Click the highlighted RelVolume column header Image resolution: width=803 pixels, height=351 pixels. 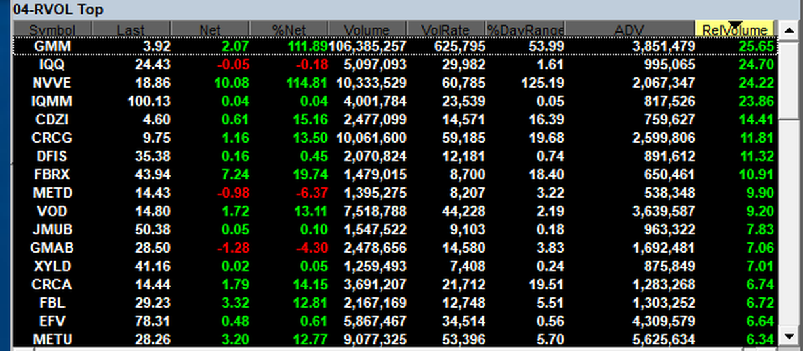point(735,29)
